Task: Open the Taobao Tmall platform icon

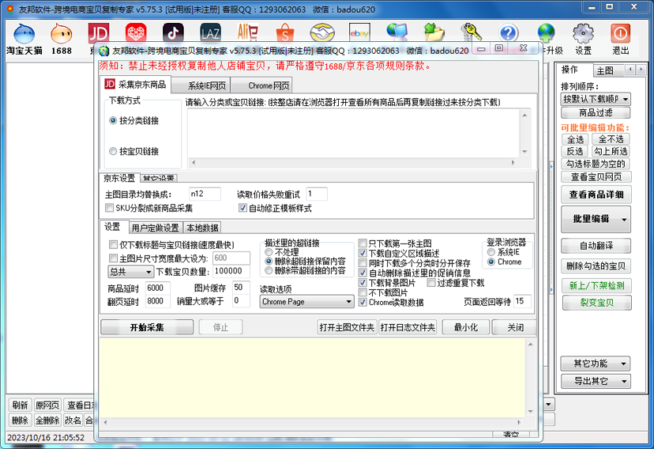Action: coord(24,33)
